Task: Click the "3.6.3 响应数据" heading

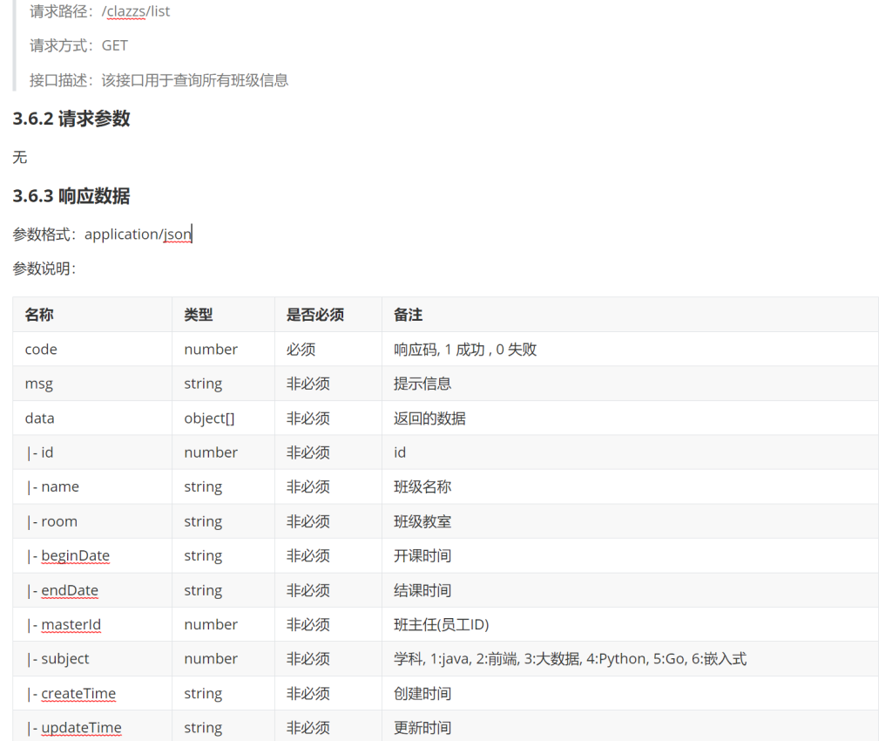Action: pos(71,196)
